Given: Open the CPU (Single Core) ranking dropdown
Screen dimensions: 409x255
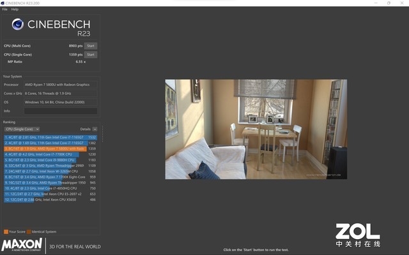Looking at the screenshot, I should click(x=22, y=129).
